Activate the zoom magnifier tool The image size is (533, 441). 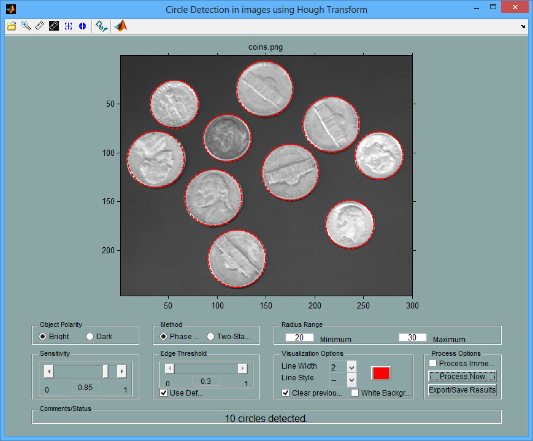click(26, 26)
